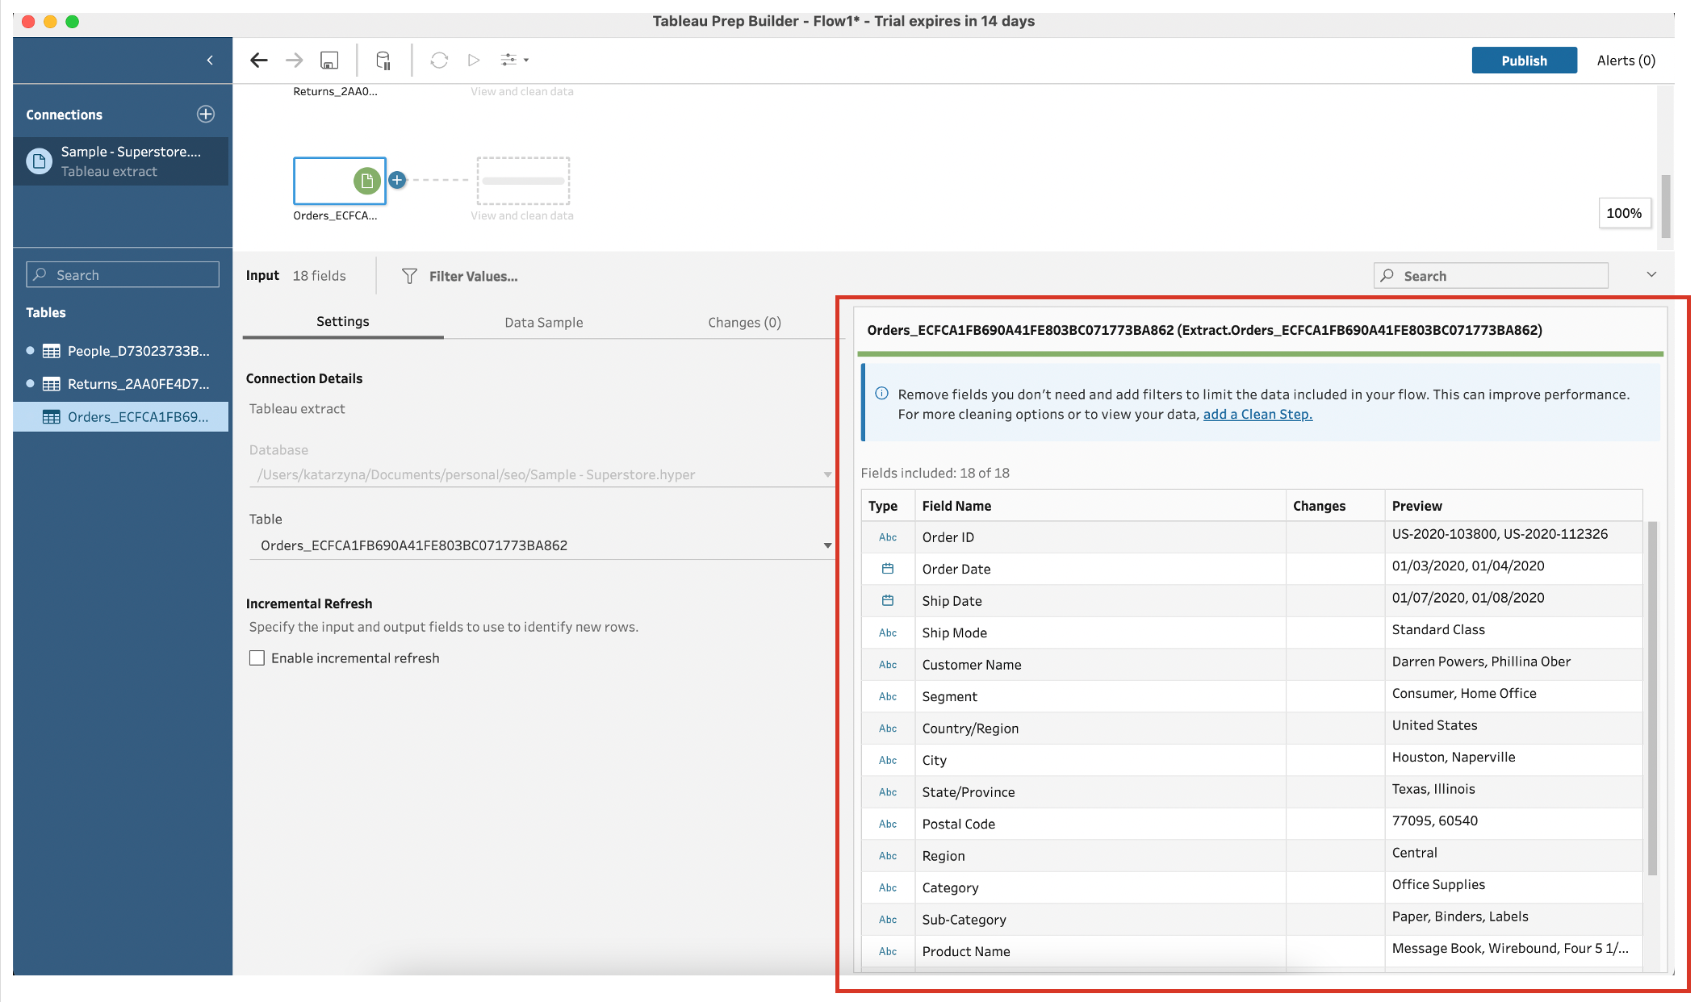Image resolution: width=1703 pixels, height=1002 pixels.
Task: Click the Orders input step node
Action: coord(340,181)
